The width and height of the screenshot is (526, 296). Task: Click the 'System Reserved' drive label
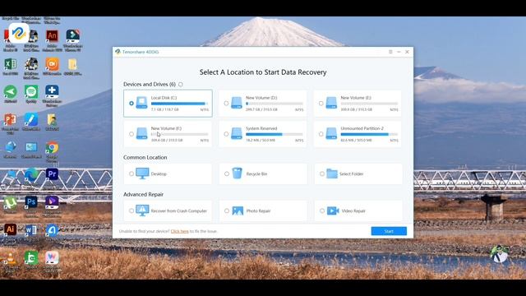[261, 128]
